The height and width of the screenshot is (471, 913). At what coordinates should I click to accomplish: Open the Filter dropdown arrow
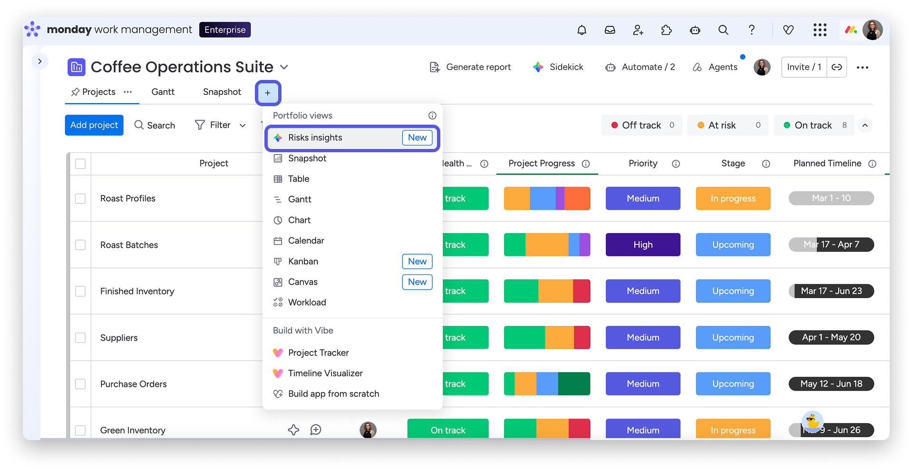(243, 125)
